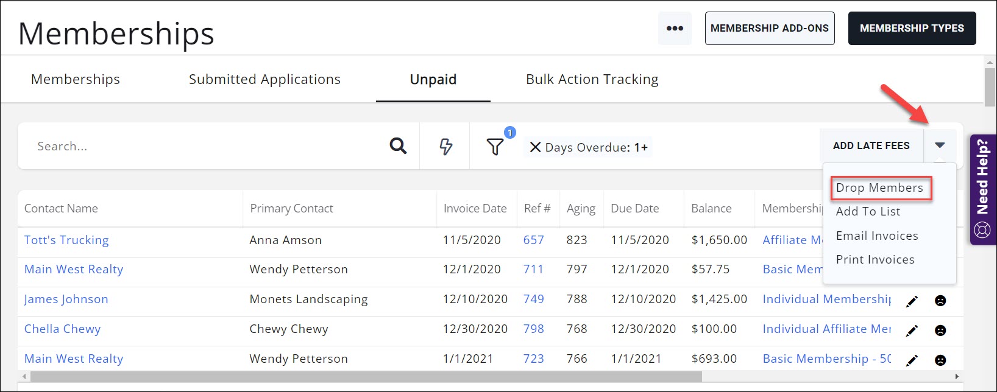Click the horizontal scrollbar under the table
This screenshot has height=392, width=997.
coord(366,376)
